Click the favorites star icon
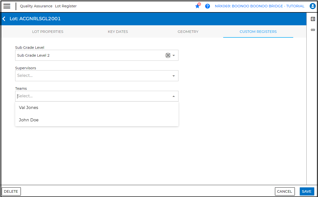318x197 pixels. pyautogui.click(x=197, y=6)
